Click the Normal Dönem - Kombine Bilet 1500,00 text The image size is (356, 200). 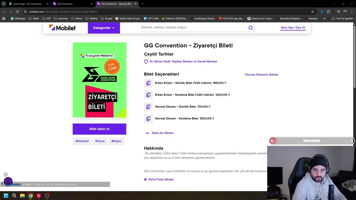[185, 119]
